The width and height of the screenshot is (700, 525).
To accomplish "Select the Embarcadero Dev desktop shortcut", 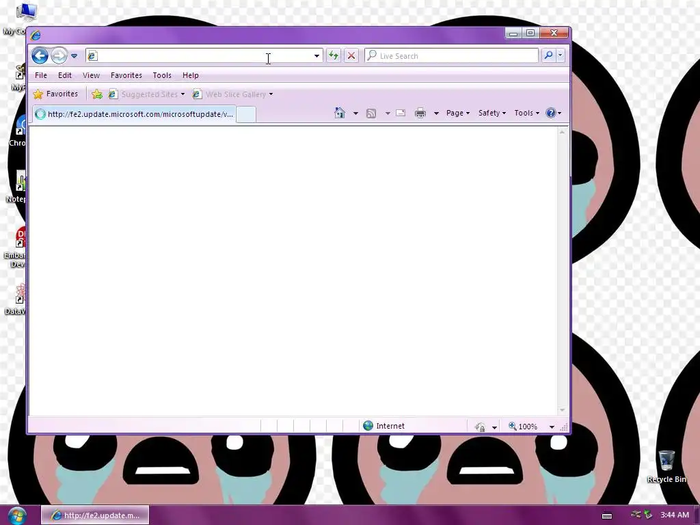I will tap(14, 247).
